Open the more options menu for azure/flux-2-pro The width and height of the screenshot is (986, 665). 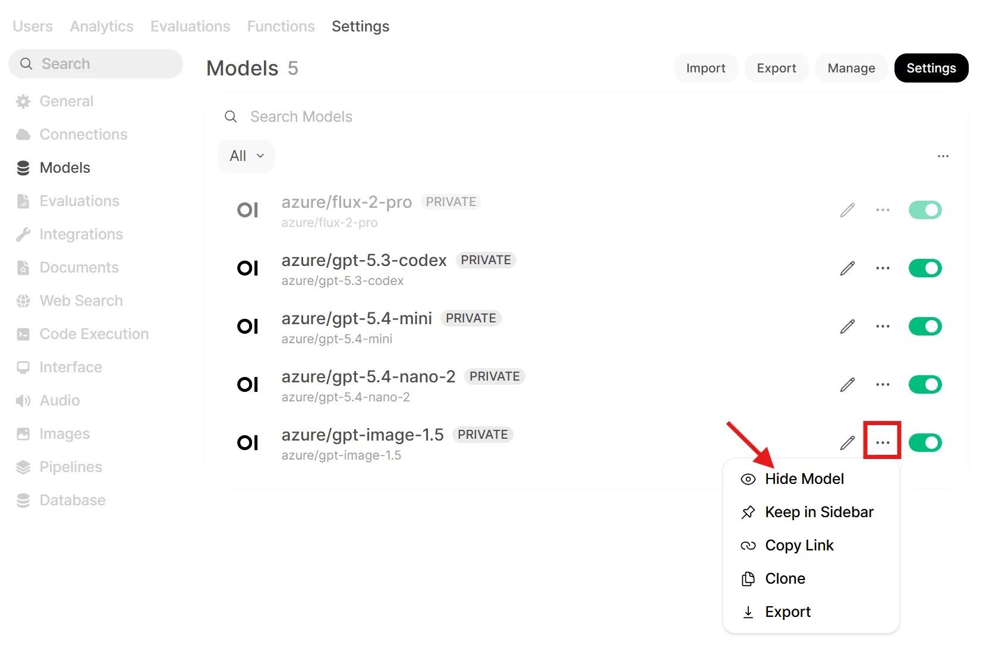[x=883, y=210]
